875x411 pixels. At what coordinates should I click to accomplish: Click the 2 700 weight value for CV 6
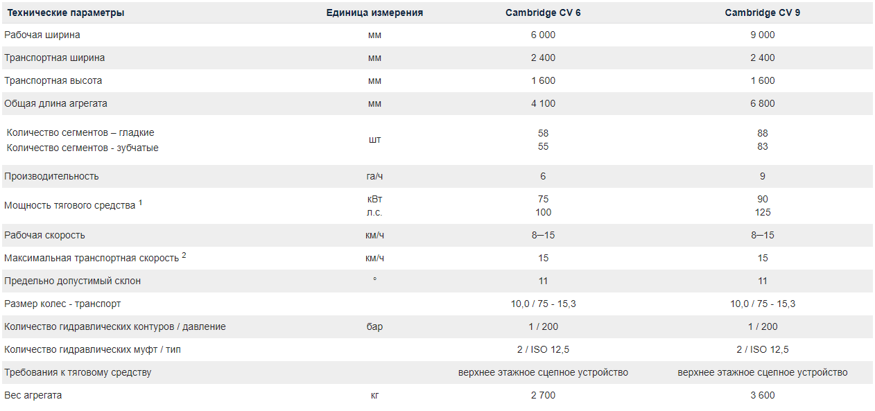tap(543, 395)
